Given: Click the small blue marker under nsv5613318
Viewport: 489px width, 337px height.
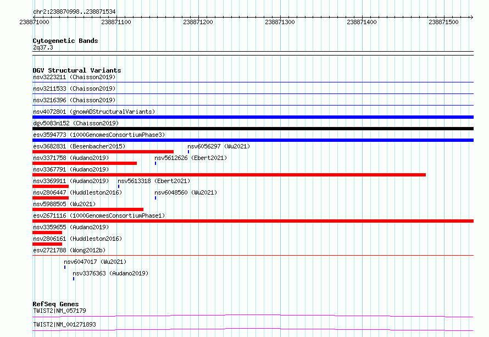Looking at the screenshot, I should 119,186.
